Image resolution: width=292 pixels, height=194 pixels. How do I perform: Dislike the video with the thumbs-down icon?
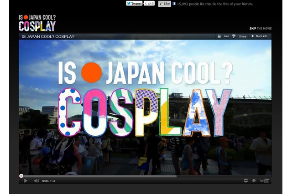click(x=234, y=36)
